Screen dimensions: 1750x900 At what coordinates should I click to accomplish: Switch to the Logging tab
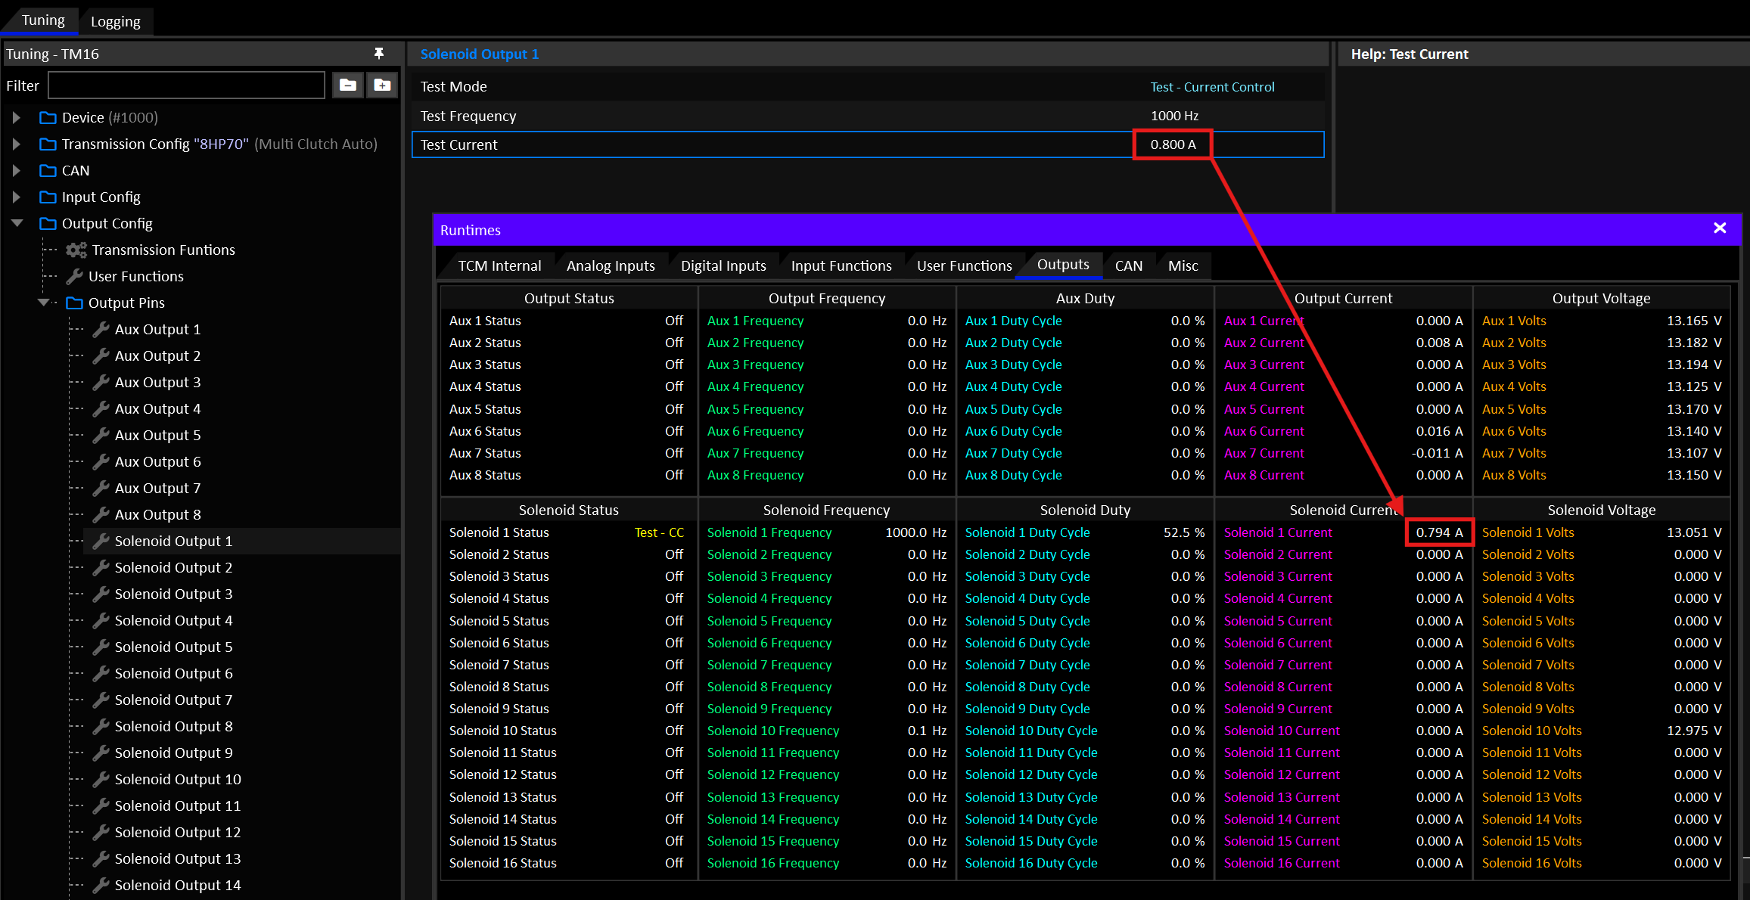pyautogui.click(x=116, y=21)
